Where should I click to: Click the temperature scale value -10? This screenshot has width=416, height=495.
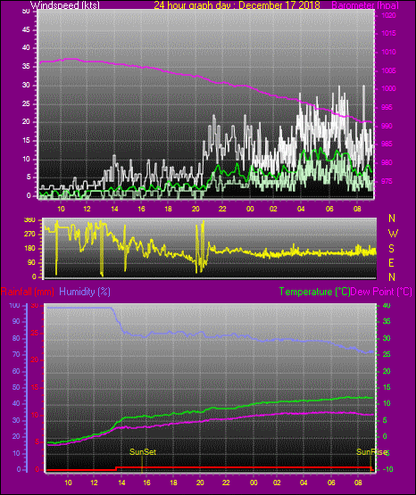coord(388,469)
